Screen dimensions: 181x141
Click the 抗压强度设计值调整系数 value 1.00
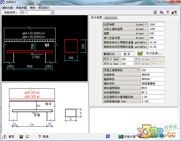(152, 97)
